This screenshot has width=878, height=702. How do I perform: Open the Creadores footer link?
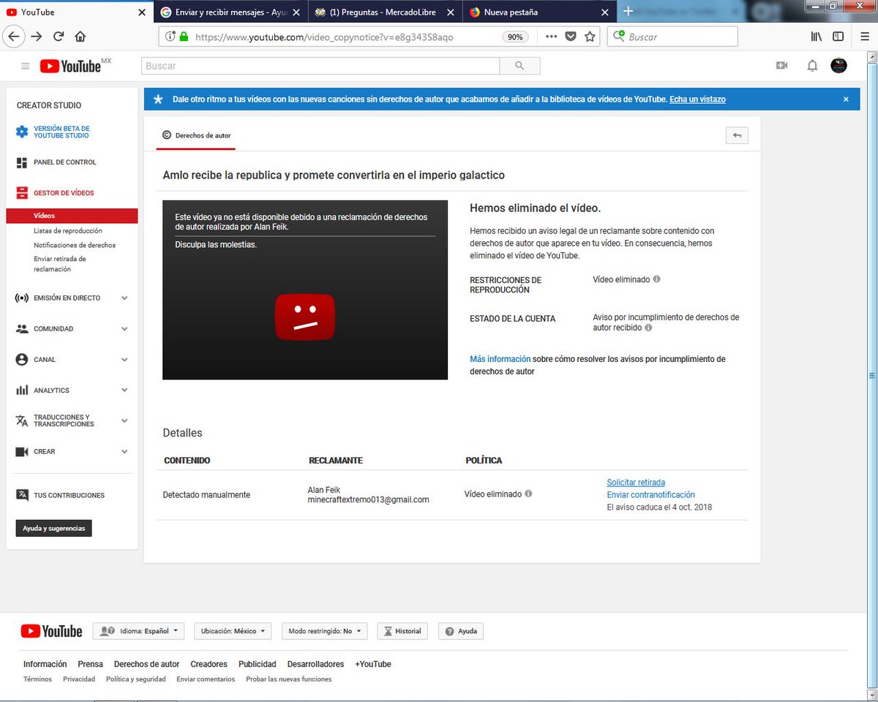209,664
